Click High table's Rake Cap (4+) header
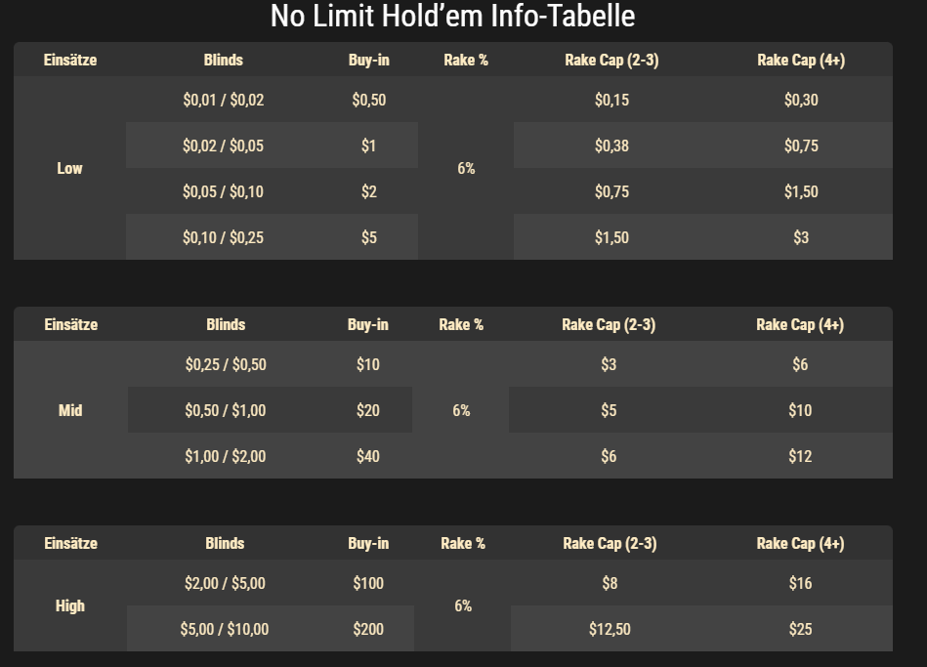 pyautogui.click(x=800, y=543)
